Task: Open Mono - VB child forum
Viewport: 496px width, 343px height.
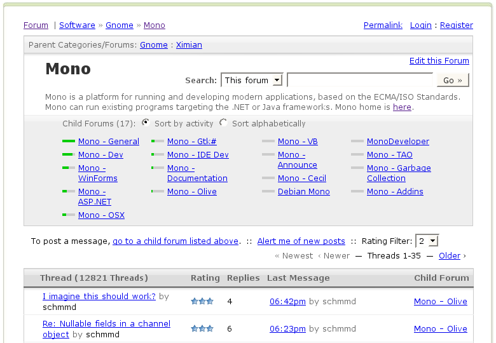Action: pyautogui.click(x=298, y=141)
